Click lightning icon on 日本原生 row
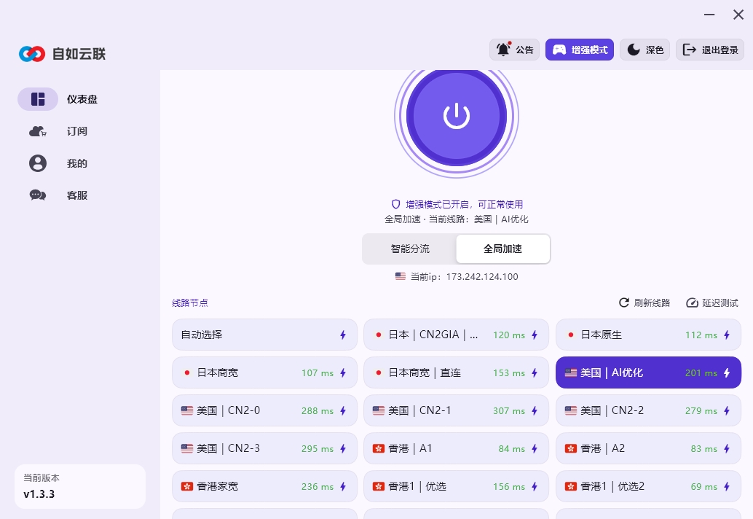This screenshot has width=753, height=519. point(727,335)
